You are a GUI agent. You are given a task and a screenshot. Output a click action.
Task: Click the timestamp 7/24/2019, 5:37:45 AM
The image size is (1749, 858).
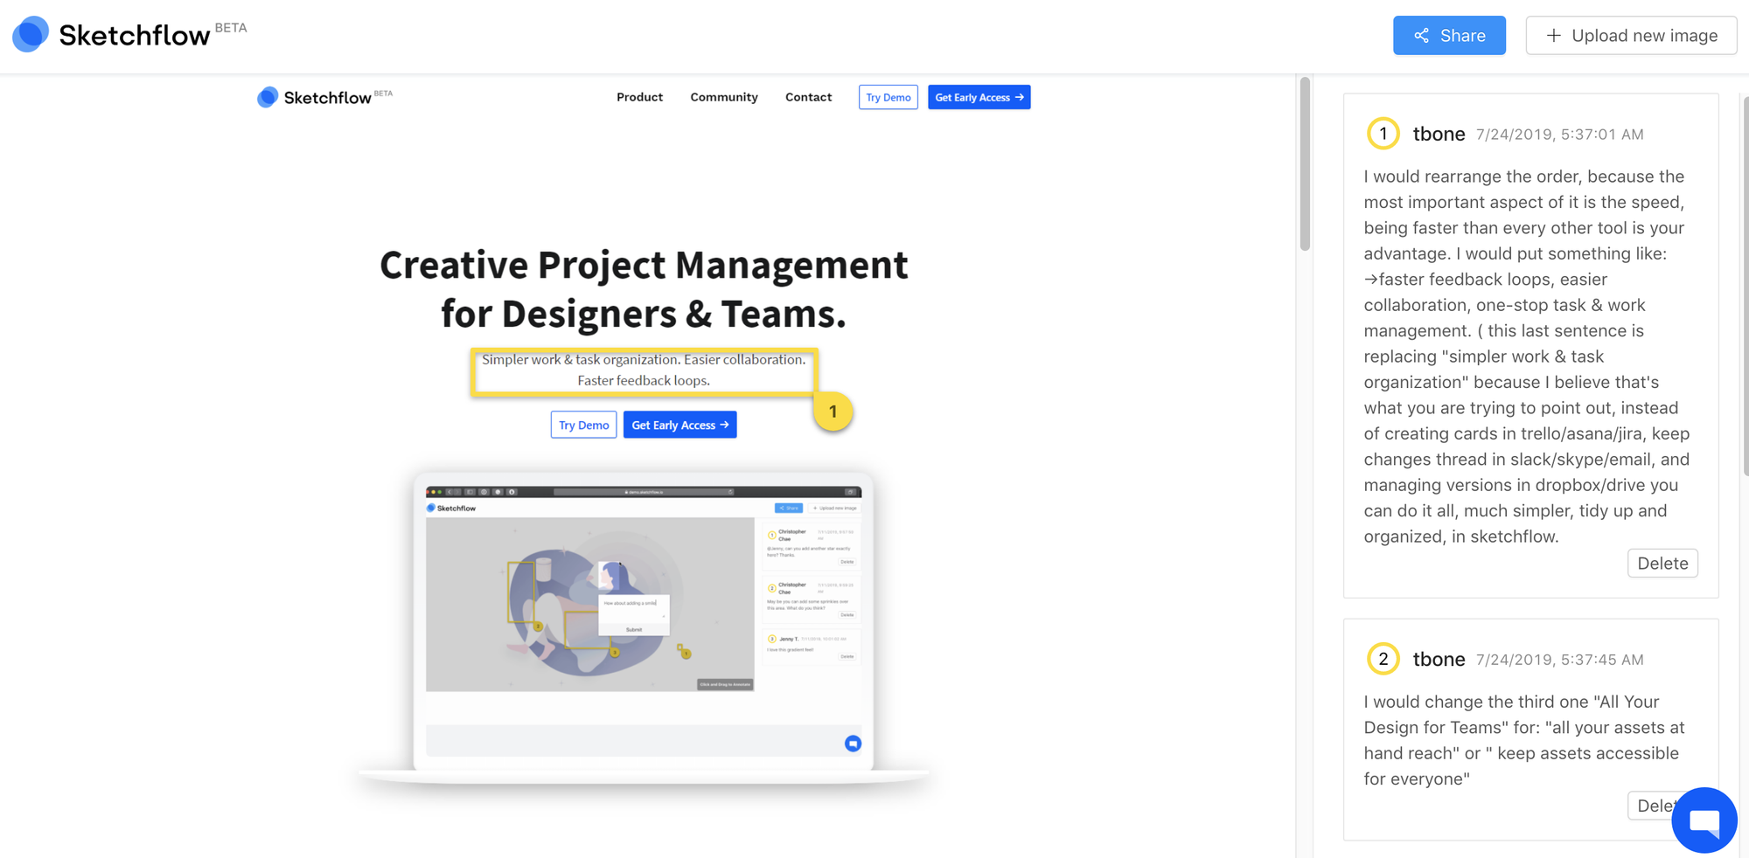(x=1560, y=660)
